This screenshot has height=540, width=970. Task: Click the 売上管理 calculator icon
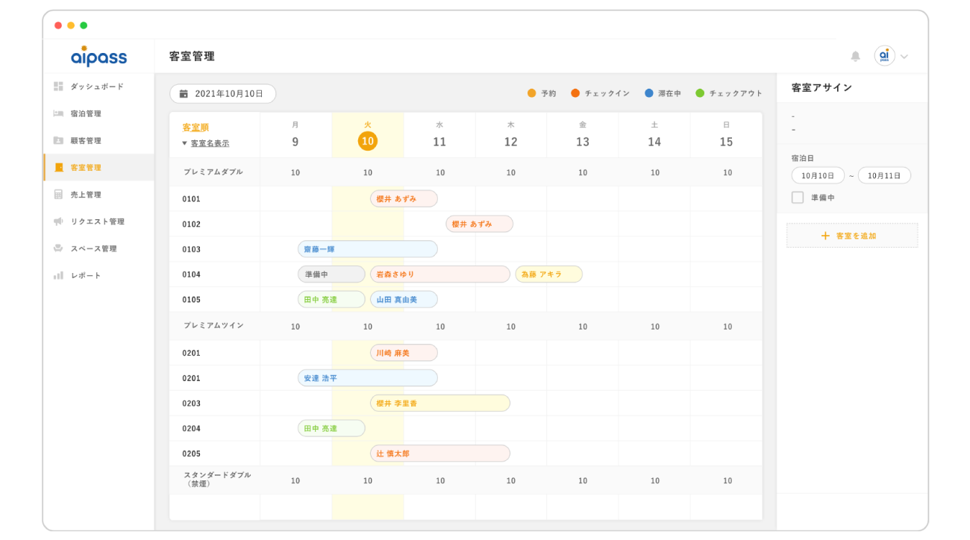(58, 195)
